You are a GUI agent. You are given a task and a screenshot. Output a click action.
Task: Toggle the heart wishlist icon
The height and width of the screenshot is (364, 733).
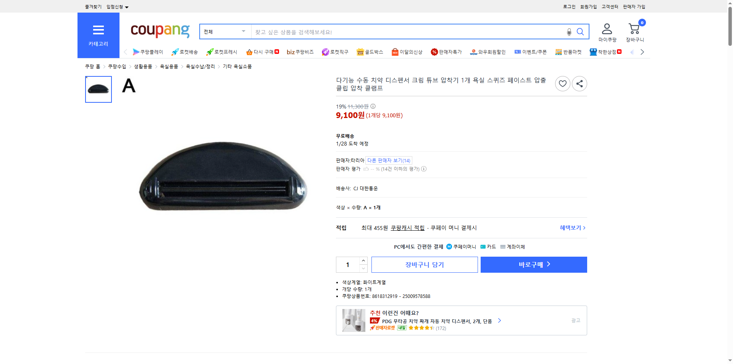562,83
